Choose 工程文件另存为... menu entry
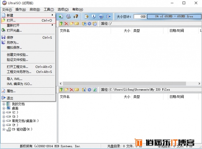This screenshot has width=202, height=149. tap(28, 72)
